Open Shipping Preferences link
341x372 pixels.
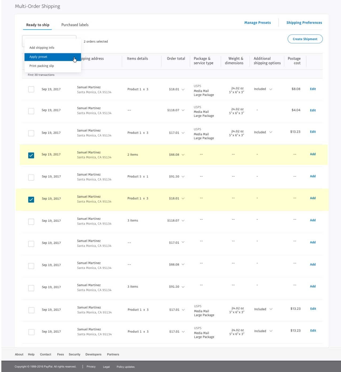point(304,23)
